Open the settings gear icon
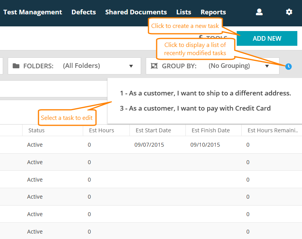This screenshot has width=302, height=239. [x=289, y=12]
